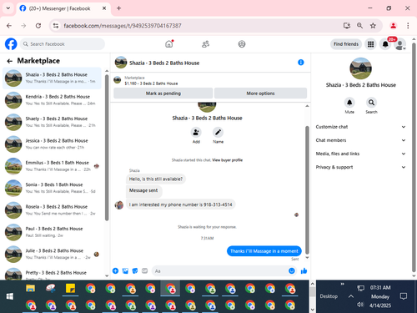This screenshot has height=313, width=417.
Task: Open Jessica - 3 Beds 2 Baths House chat
Action: click(x=52, y=144)
